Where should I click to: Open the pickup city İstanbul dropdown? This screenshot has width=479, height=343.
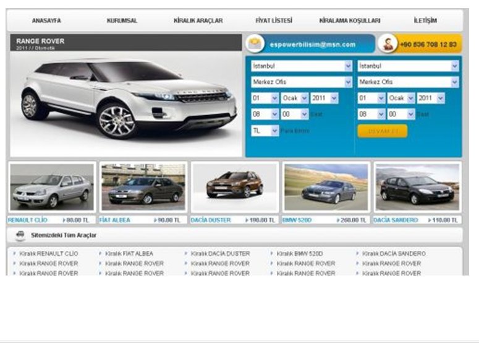point(302,66)
